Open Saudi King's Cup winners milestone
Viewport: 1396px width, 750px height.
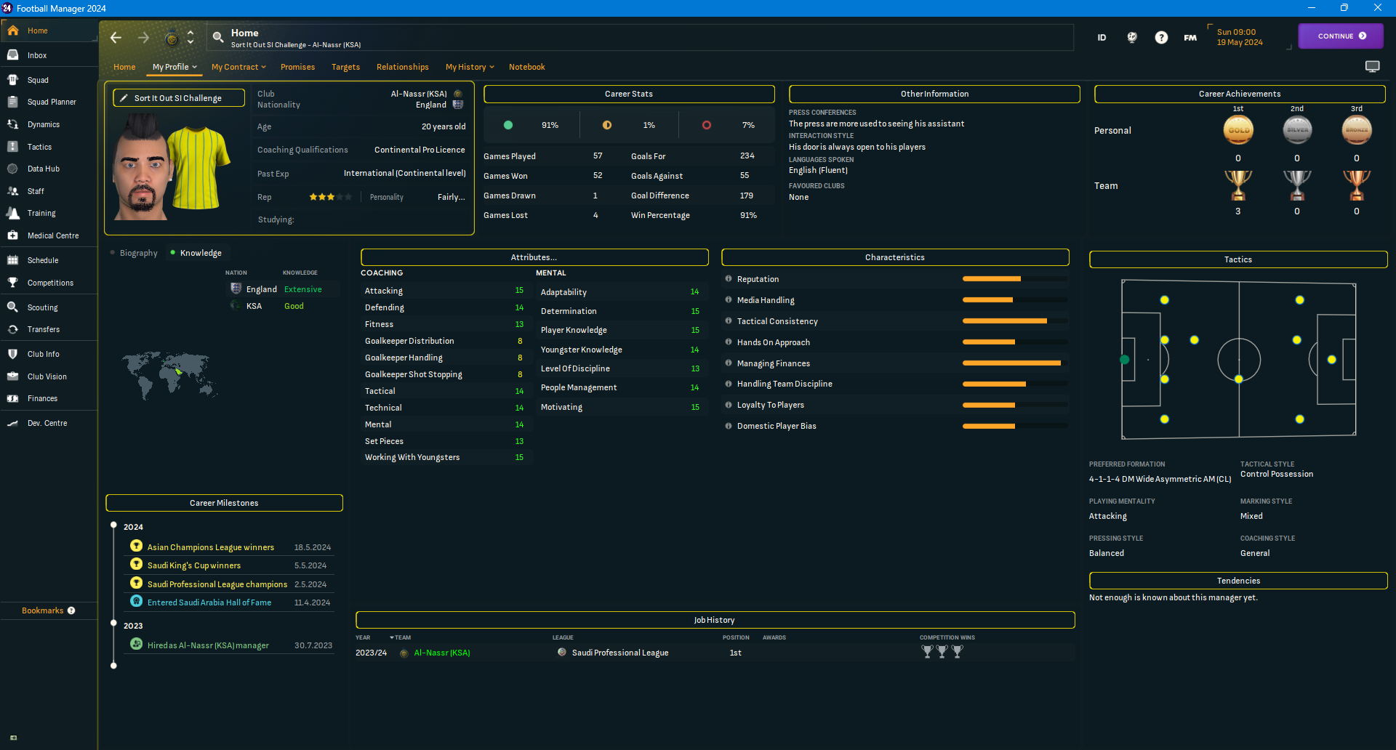click(194, 566)
